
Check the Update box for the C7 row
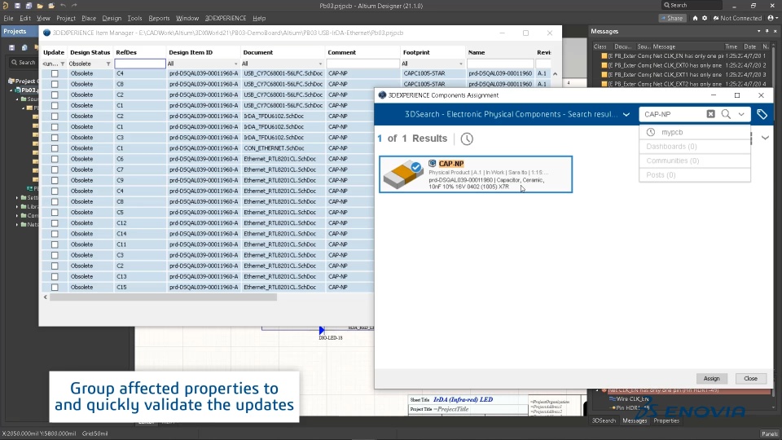pyautogui.click(x=55, y=169)
